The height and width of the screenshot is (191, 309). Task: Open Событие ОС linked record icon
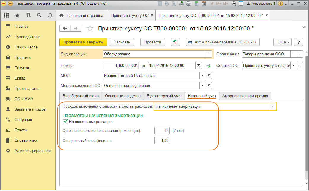coord(300,65)
